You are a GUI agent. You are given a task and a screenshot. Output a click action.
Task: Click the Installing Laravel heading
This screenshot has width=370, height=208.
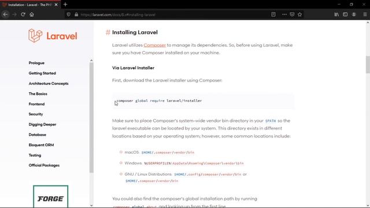click(135, 32)
